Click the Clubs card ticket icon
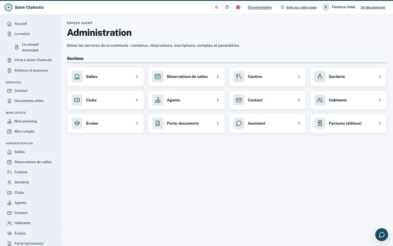Viewport: 393px width, 246px height. pyautogui.click(x=77, y=100)
